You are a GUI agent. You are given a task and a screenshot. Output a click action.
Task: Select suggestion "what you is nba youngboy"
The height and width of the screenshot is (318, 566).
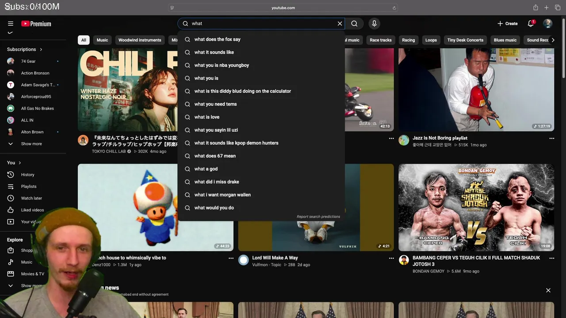(261, 65)
